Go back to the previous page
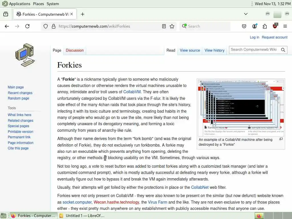Screen dimensions: 292x219 (x=7, y=26)
